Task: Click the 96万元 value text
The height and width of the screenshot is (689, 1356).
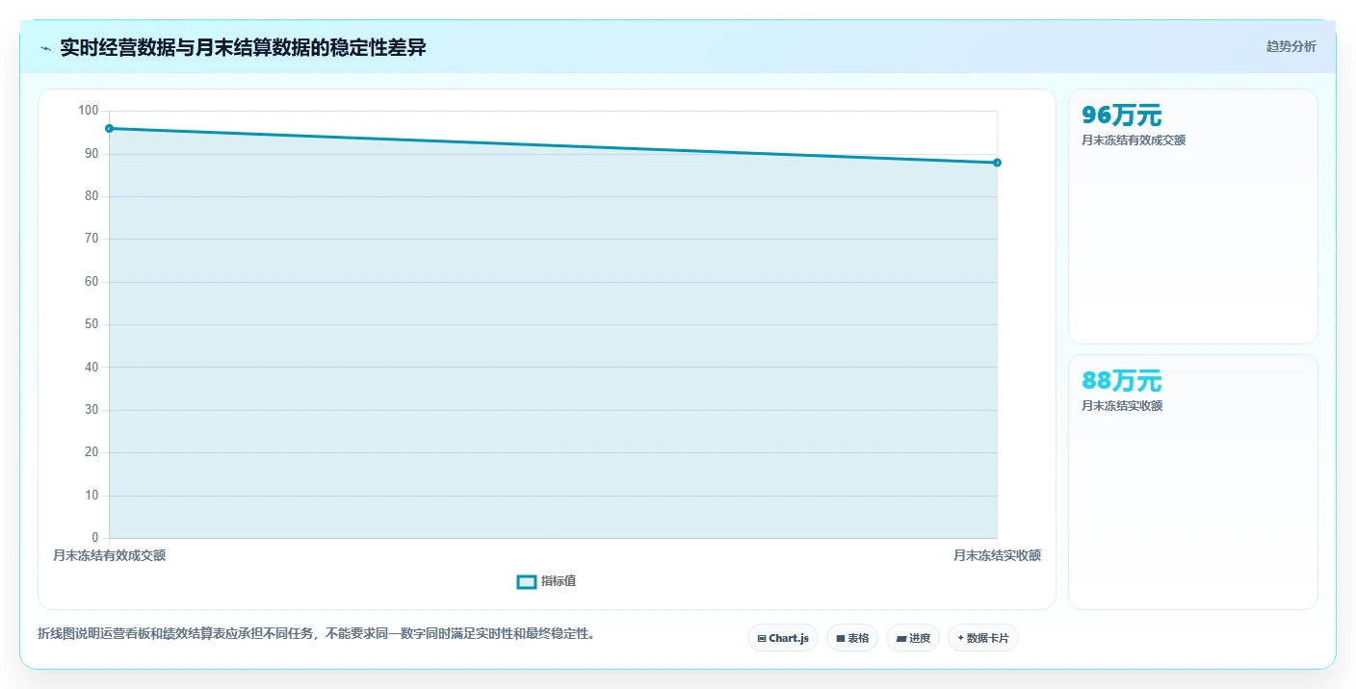Action: pyautogui.click(x=1122, y=115)
